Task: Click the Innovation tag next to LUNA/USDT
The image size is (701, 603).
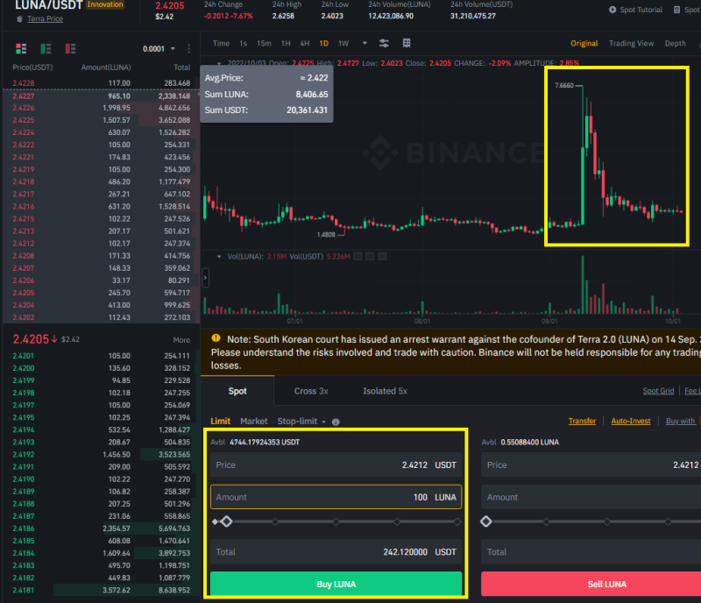Action: pyautogui.click(x=105, y=4)
